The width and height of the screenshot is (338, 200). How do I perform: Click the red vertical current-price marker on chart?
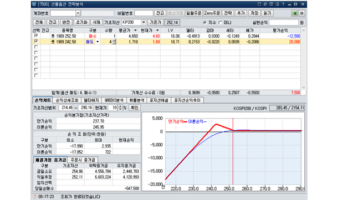coord(233,151)
